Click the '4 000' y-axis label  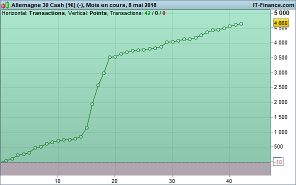coord(280,43)
